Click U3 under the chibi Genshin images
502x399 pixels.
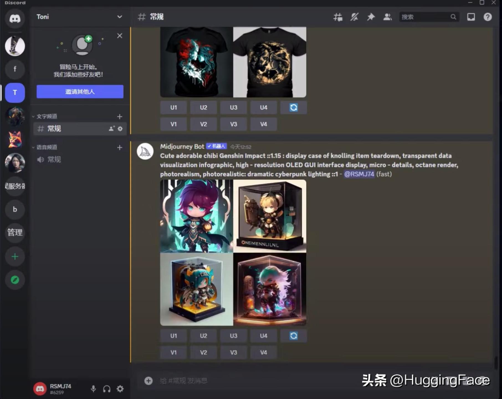(x=234, y=336)
